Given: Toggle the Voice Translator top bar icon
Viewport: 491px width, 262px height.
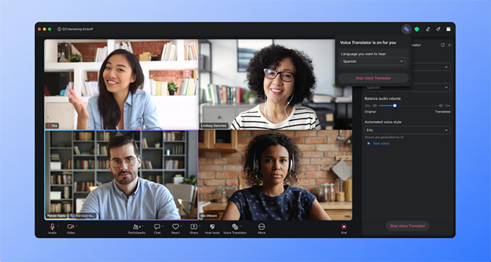Looking at the screenshot, I should (x=407, y=29).
